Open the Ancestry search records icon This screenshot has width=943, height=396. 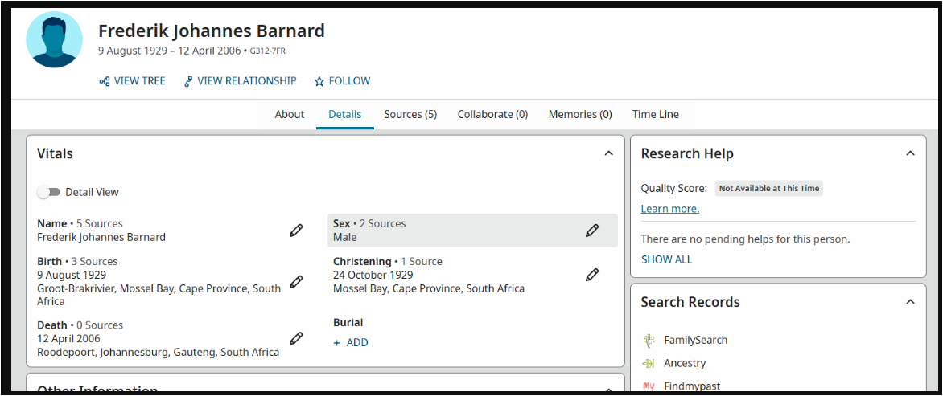click(x=649, y=363)
